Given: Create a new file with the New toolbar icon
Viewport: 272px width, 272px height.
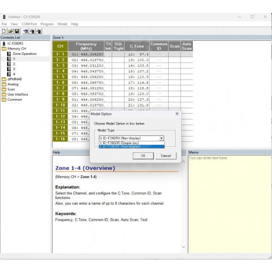Looking at the screenshot, I should [4, 31].
